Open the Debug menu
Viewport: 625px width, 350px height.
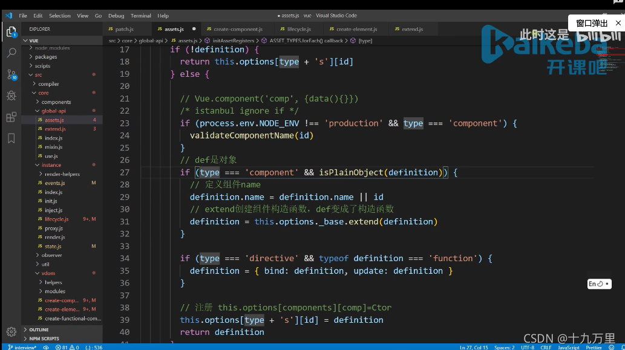[116, 16]
